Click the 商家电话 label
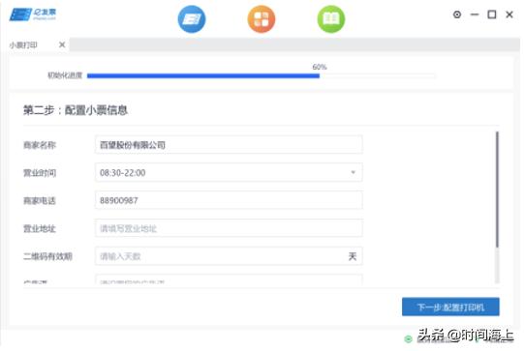The width and height of the screenshot is (524, 351). pos(40,200)
